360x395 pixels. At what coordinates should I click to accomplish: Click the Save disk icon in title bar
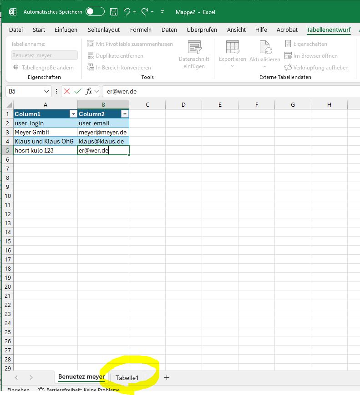click(x=114, y=12)
